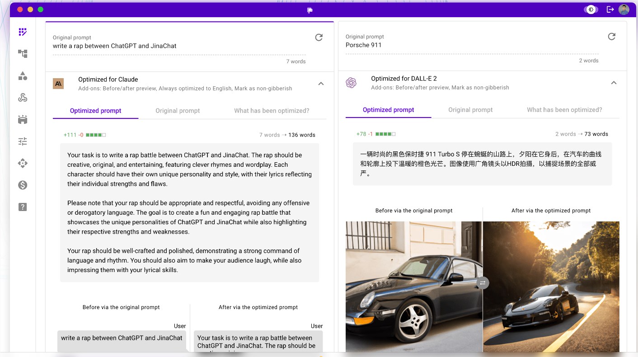Screen dimensions: 638x357
Task: Click the '2 words' counter under Porsche prompt
Action: [x=589, y=61]
